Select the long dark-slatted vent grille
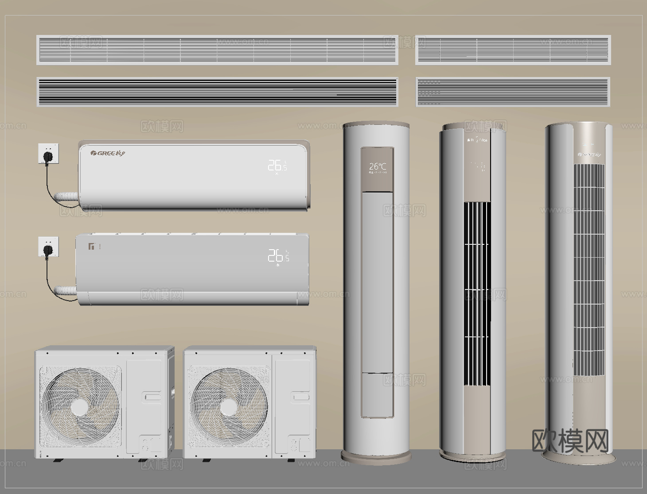647x494 pixels. (217, 92)
